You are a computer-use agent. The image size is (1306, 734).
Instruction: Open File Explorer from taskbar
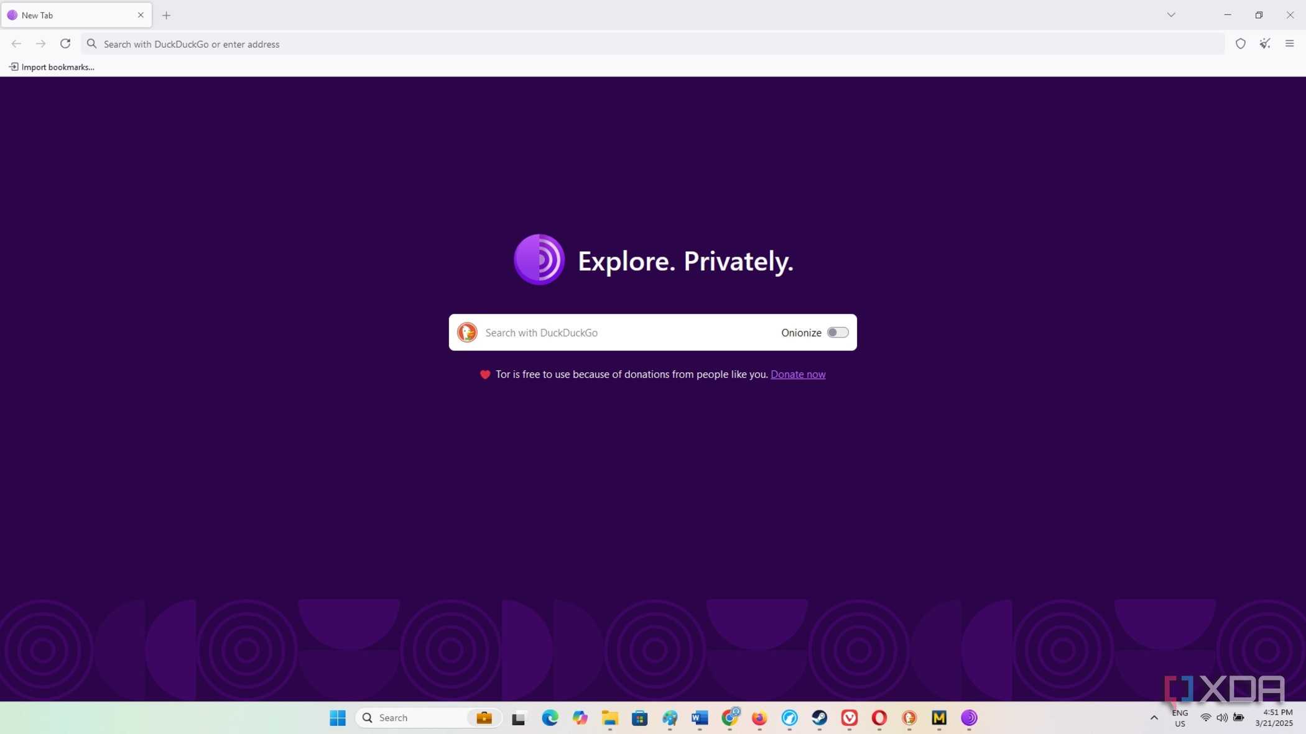coord(609,718)
